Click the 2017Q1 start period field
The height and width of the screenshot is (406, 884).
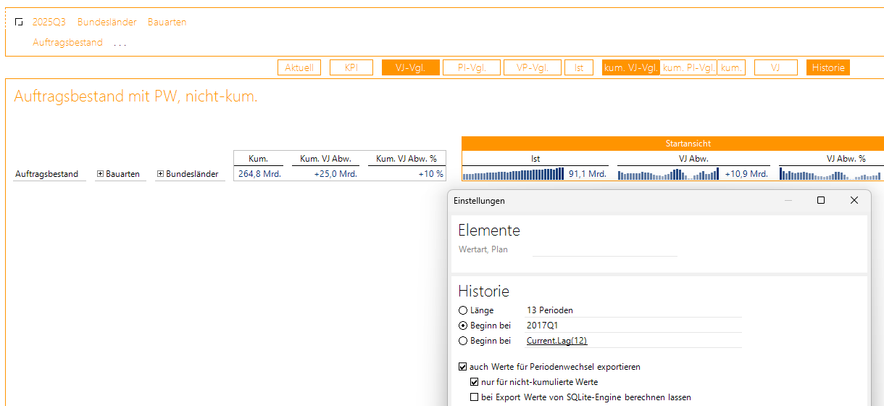542,326
